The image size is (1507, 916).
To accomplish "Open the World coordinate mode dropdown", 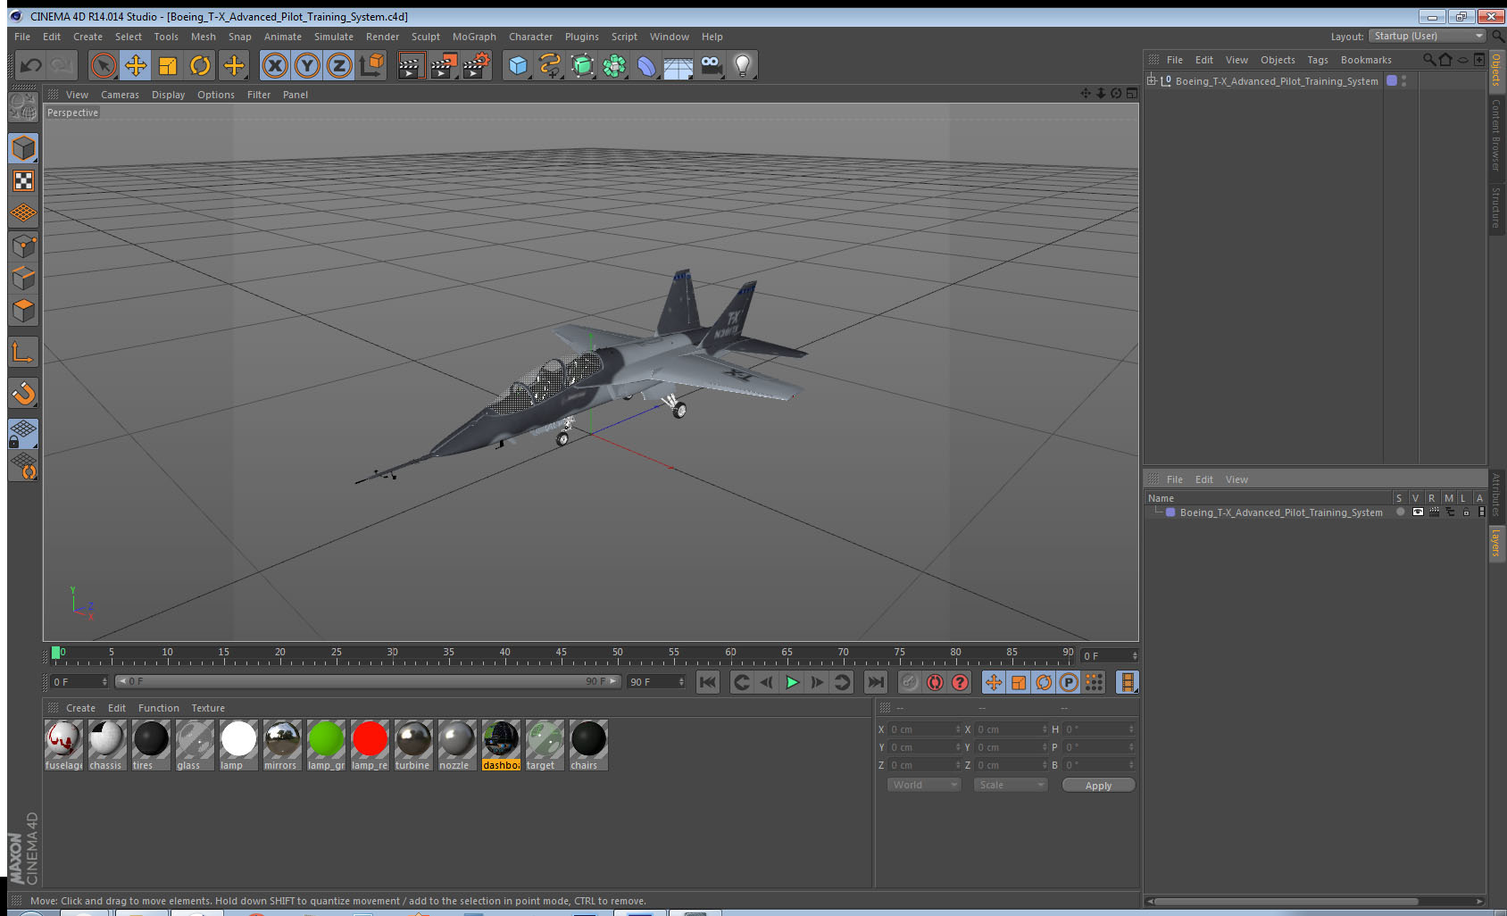I will [x=923, y=785].
